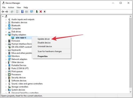Click the Ports (COM & LPT) icon
Viewport: 133px width, 98px height.
point(9,69)
